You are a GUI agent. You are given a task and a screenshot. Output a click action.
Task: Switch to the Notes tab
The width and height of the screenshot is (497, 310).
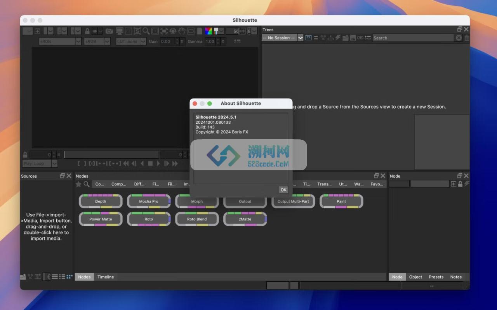click(x=456, y=277)
